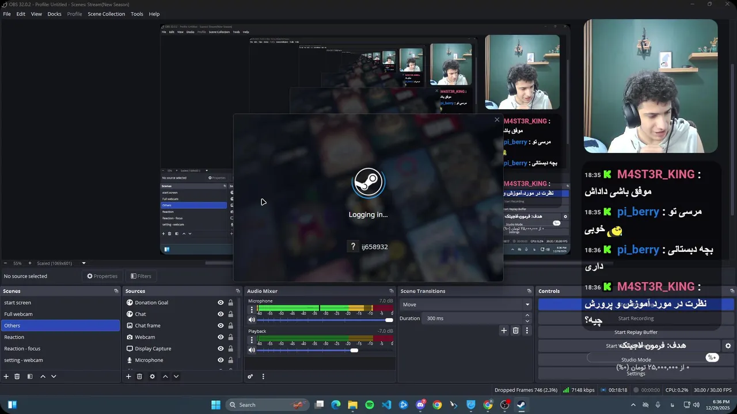Viewport: 737px width, 414px height.
Task: Toggle Display Capture visibility eye
Action: pos(221,348)
